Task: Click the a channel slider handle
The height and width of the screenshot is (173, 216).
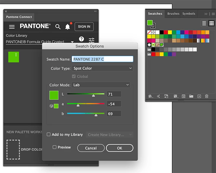Action: tap(78, 105)
